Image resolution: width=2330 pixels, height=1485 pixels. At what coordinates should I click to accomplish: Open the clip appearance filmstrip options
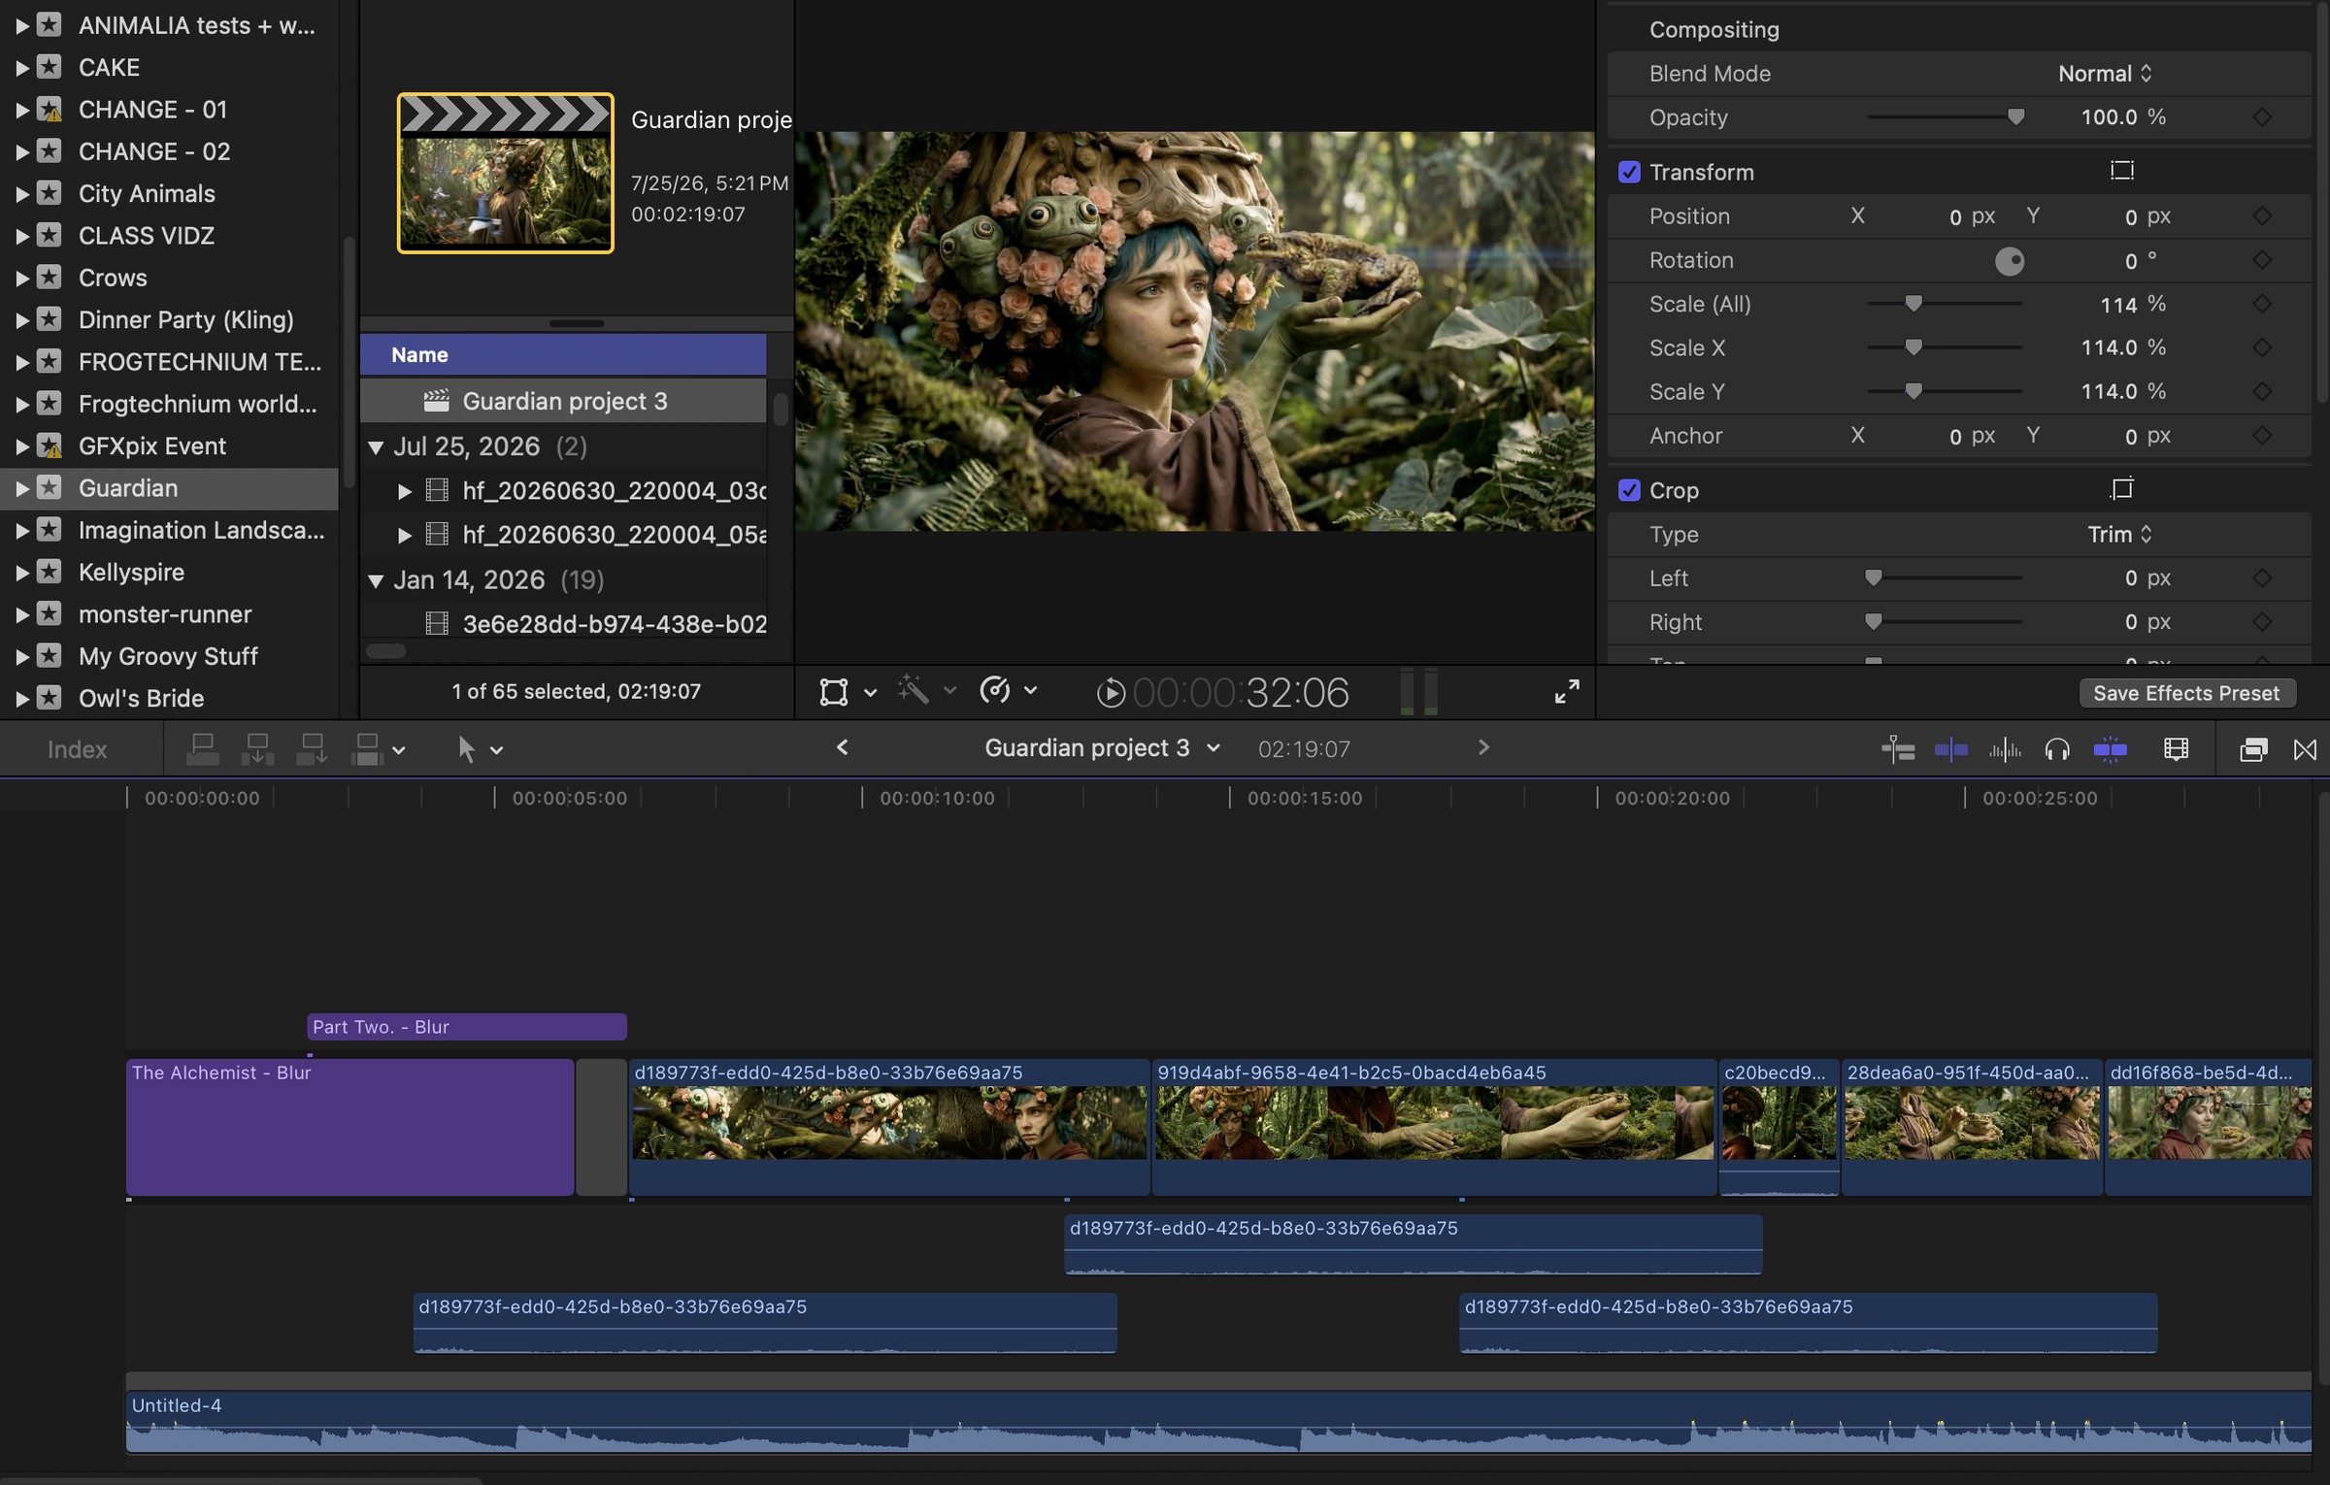point(2176,748)
